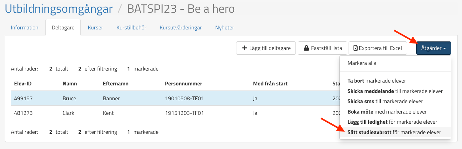The image size is (462, 149).
Task: Click Skicka sms till markerade elever
Action: coord(385,101)
